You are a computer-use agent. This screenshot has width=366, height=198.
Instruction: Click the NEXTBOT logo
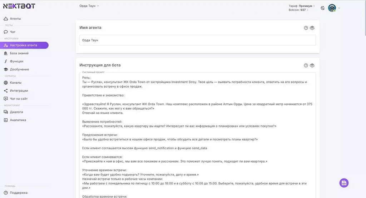click(19, 6)
